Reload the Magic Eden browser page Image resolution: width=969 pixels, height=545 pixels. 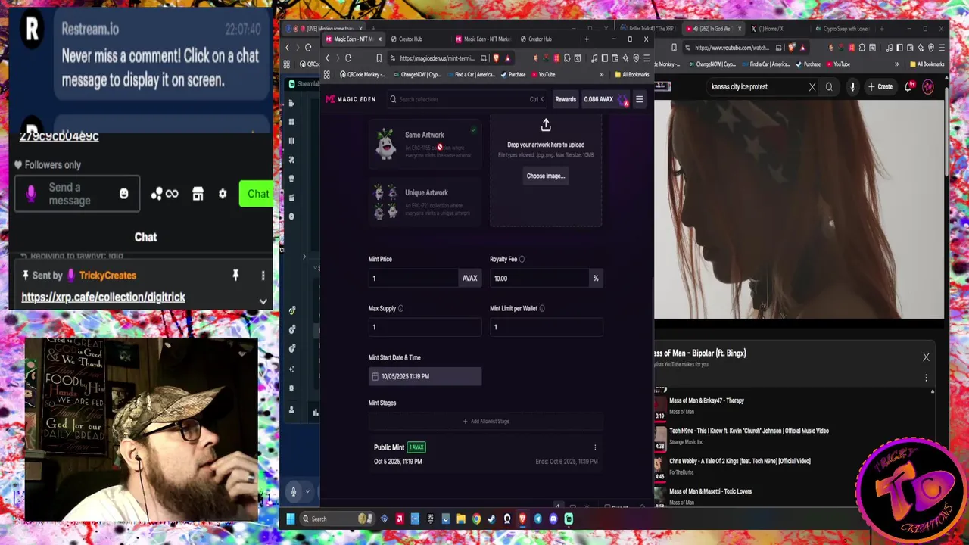(x=348, y=58)
